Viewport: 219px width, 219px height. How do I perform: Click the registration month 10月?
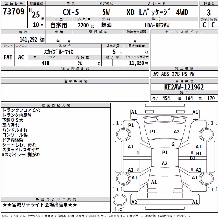click(x=38, y=25)
